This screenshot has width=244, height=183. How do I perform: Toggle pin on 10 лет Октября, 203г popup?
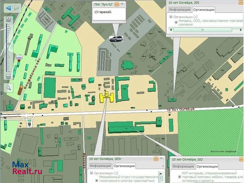click(156, 159)
